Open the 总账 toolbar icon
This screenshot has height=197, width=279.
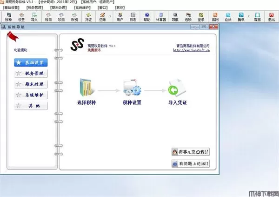tap(102, 17)
